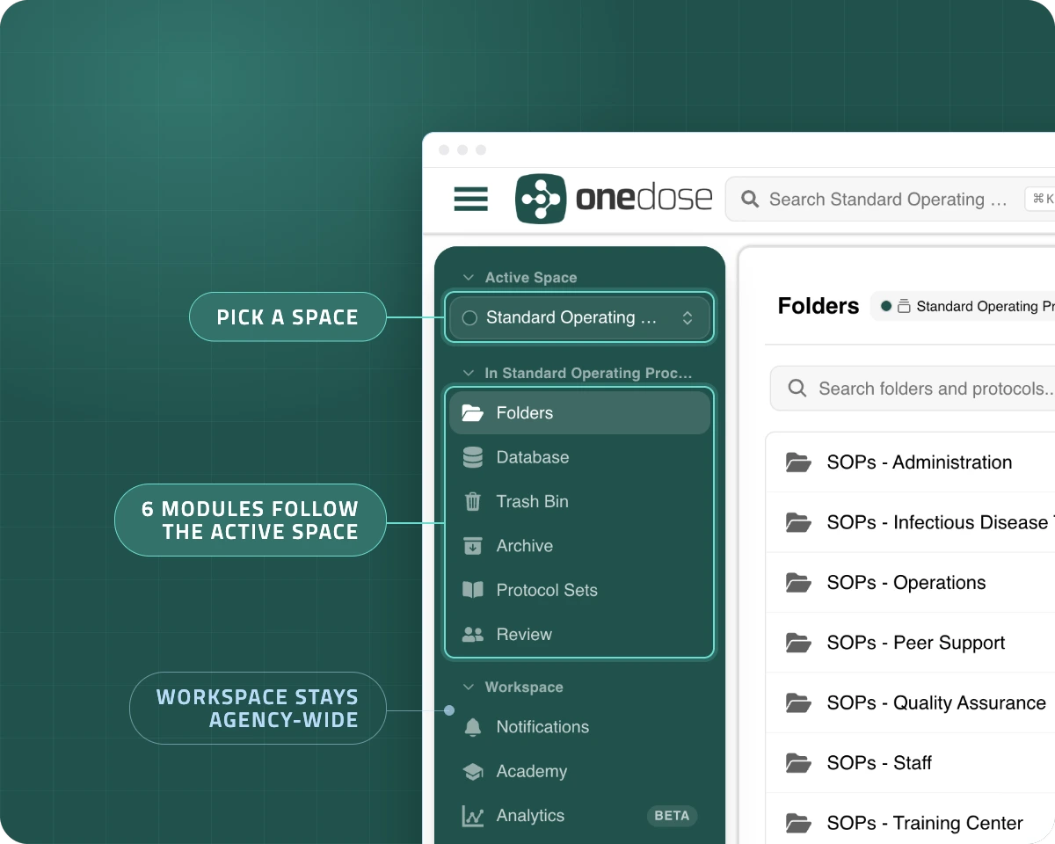The width and height of the screenshot is (1055, 844).
Task: Open Protocol Sets in sidebar
Action: click(579, 590)
